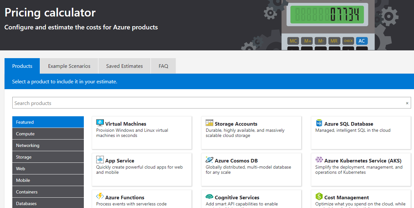Click 'Configure and estimate the costs' subtitle
This screenshot has width=414, height=208.
click(81, 27)
